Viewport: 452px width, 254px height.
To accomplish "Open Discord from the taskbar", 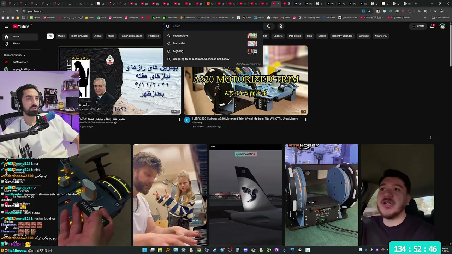I will (x=245, y=250).
